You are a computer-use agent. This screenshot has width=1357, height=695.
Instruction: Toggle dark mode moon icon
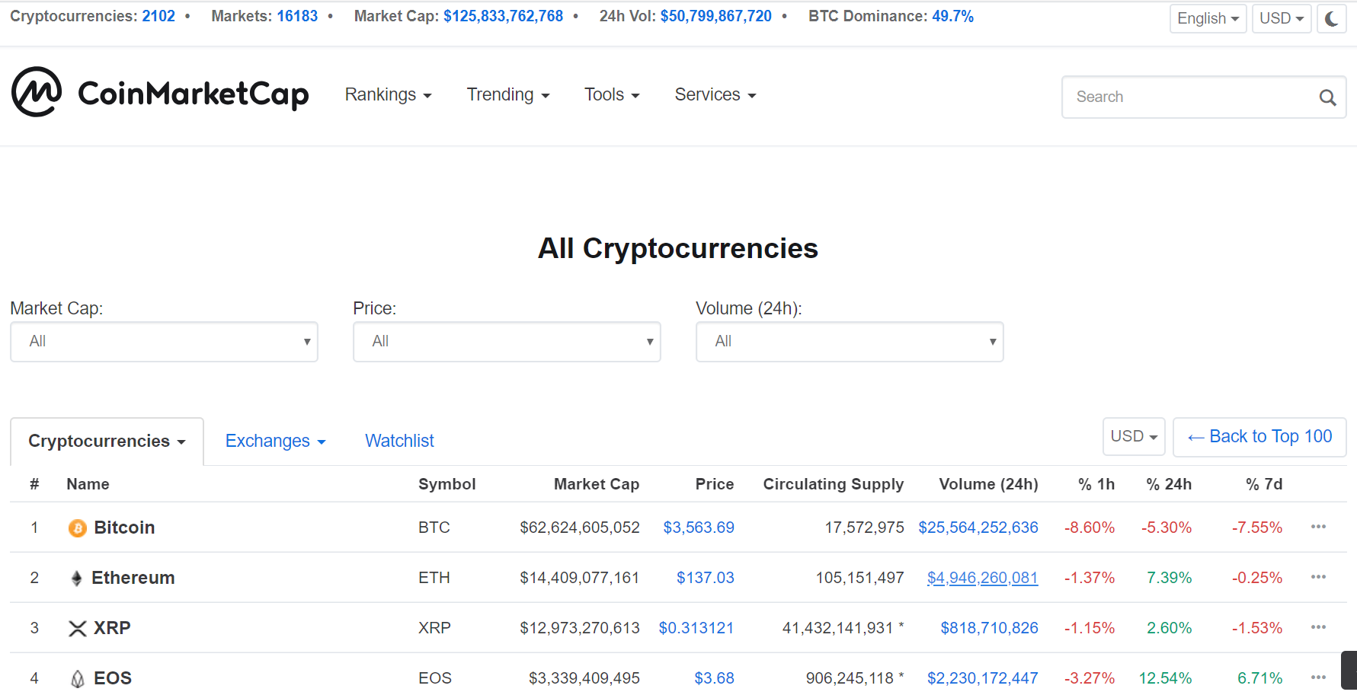tap(1331, 18)
